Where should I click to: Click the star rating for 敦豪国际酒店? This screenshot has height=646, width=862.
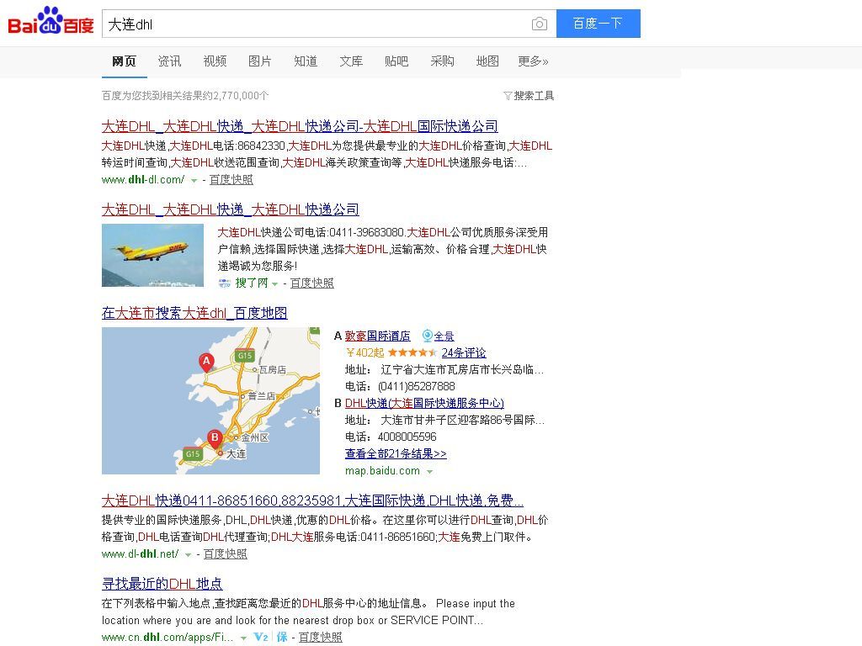[x=412, y=352]
